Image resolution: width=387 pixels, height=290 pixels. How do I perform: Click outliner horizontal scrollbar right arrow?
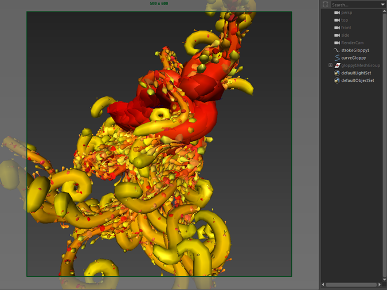point(380,285)
